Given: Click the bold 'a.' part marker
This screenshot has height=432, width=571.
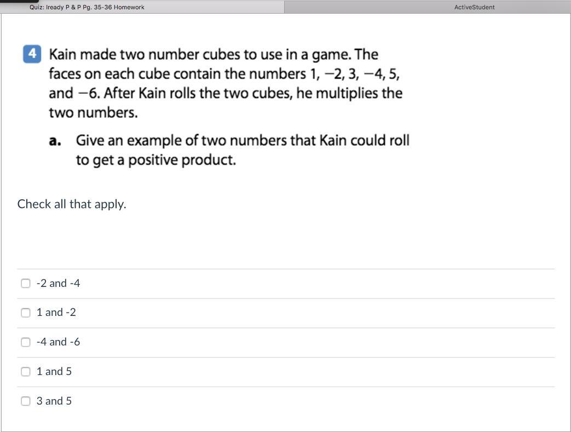Looking at the screenshot, I should point(55,141).
